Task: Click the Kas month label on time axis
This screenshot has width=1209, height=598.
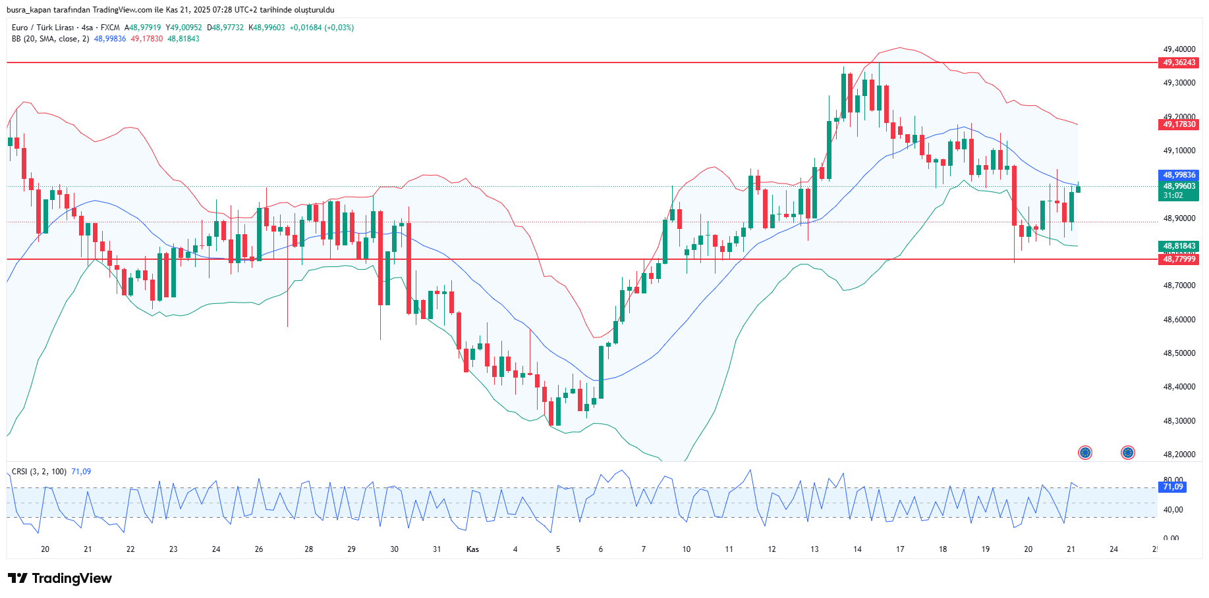Action: point(472,549)
